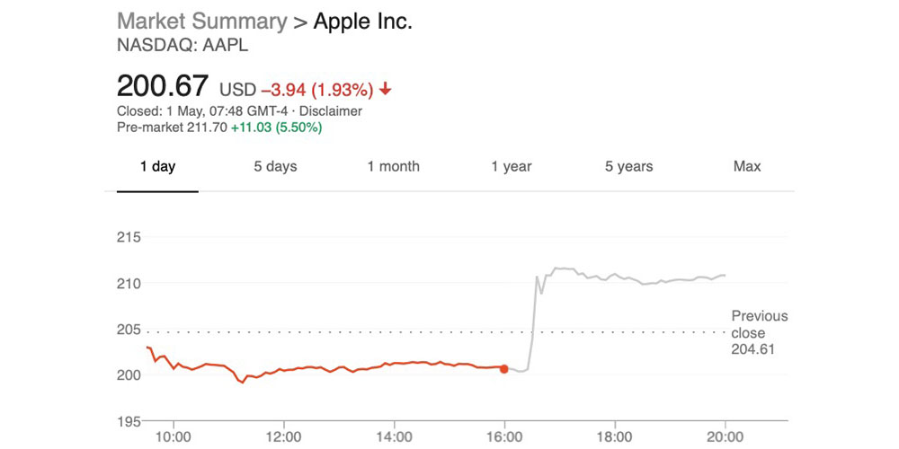Click the 16:00 time axis label

(x=504, y=437)
